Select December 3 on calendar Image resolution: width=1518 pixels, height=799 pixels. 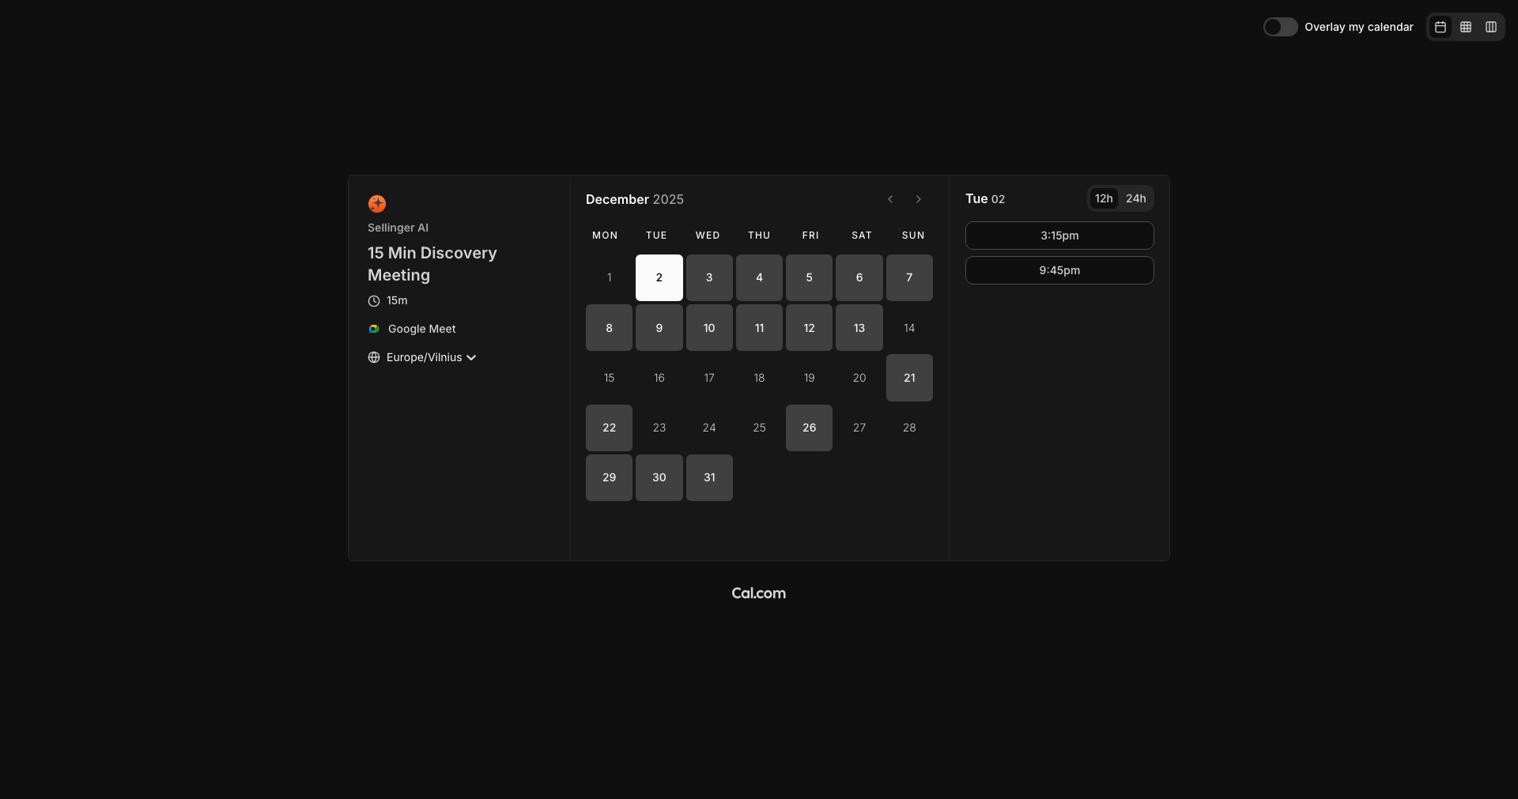pyautogui.click(x=709, y=277)
